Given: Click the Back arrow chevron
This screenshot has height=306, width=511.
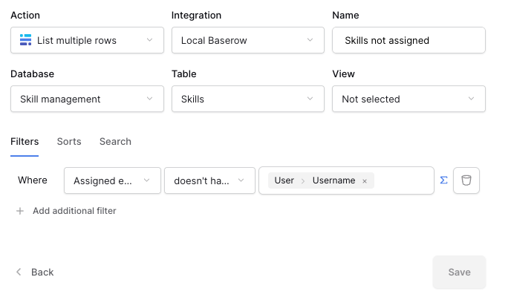Looking at the screenshot, I should pos(19,272).
